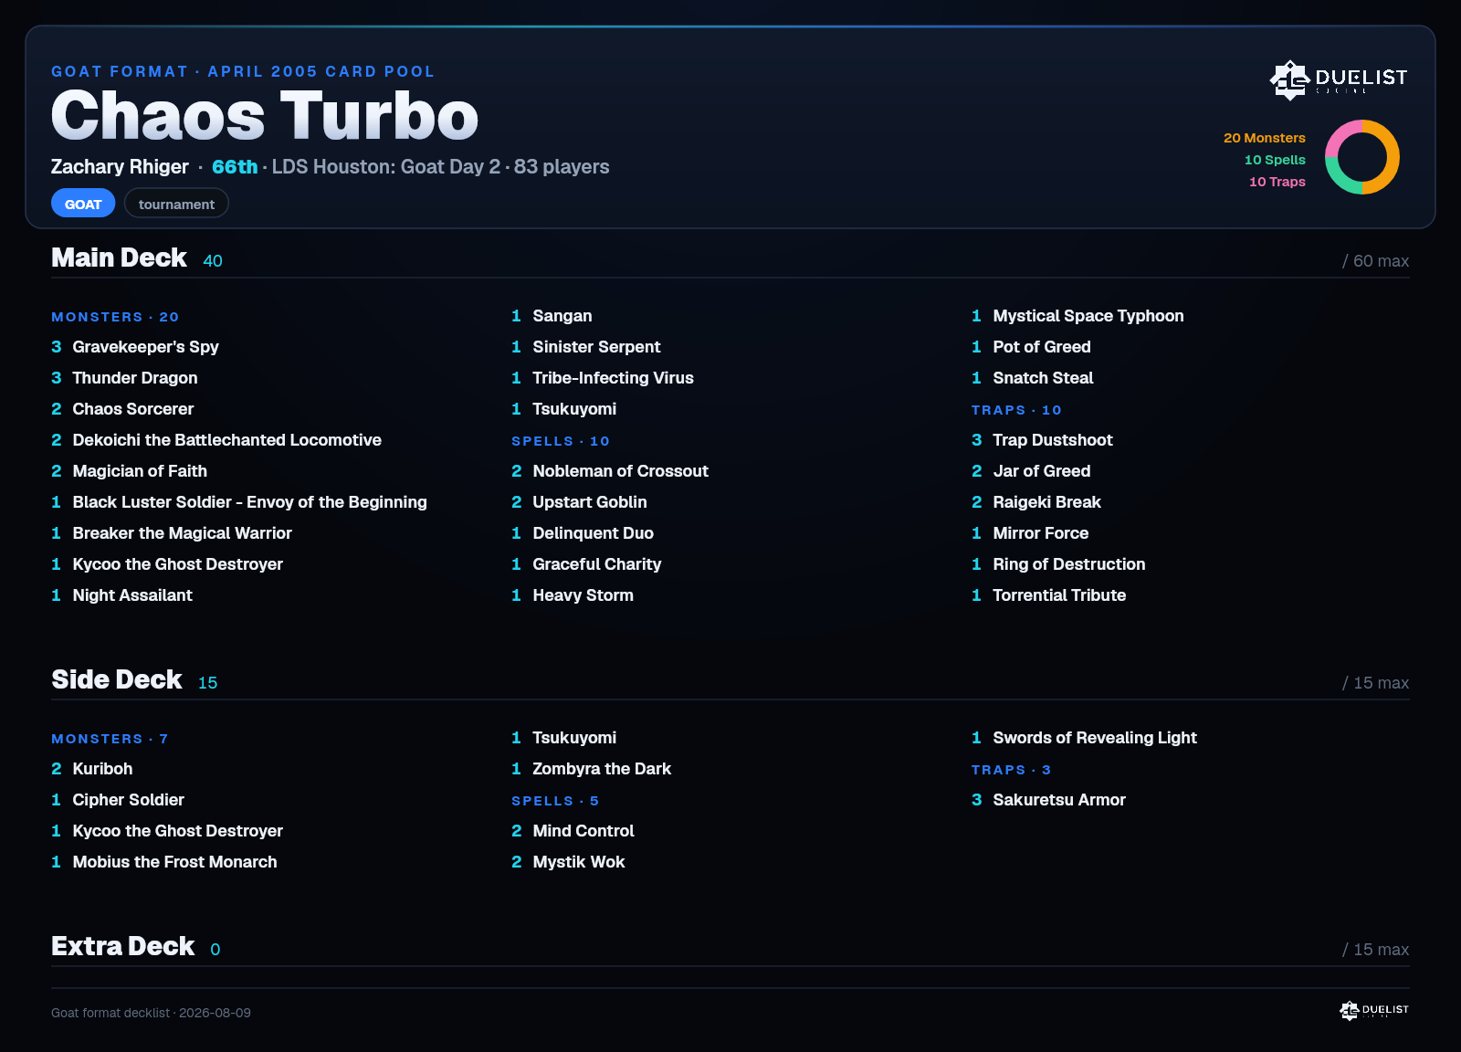
Task: Click the 10 Spells legend label
Action: coord(1275,160)
